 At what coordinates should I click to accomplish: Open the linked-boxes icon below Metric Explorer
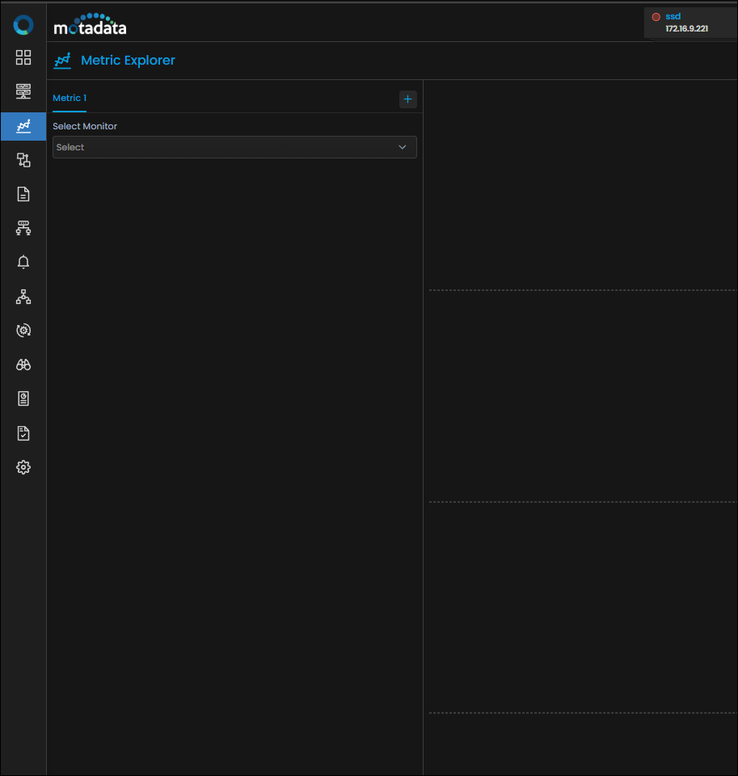click(23, 160)
